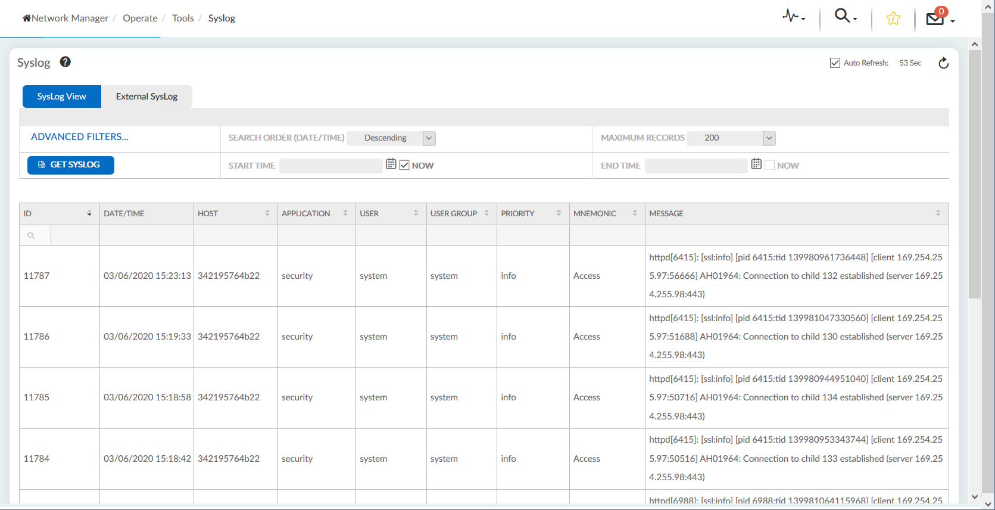The image size is (995, 510).
Task: Click the message for child 134 connection
Action: point(796,397)
